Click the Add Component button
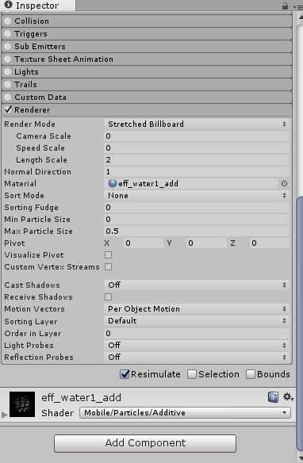This screenshot has height=463, width=303. click(x=145, y=443)
